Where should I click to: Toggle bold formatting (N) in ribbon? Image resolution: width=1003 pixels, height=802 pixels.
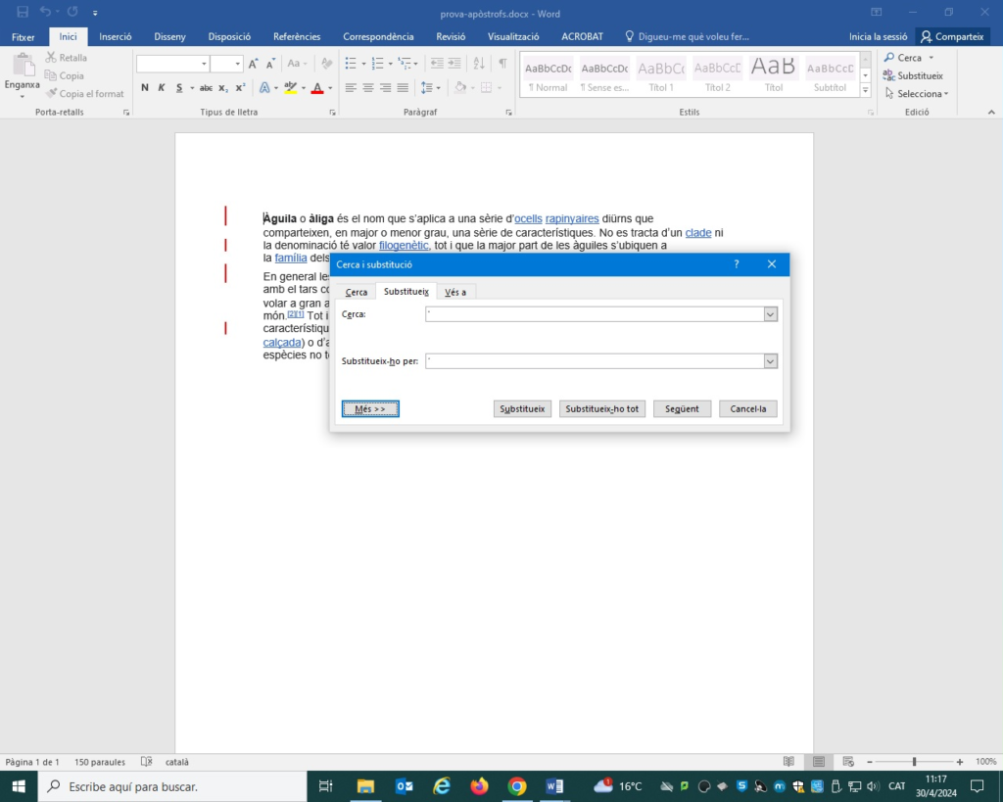(x=145, y=88)
